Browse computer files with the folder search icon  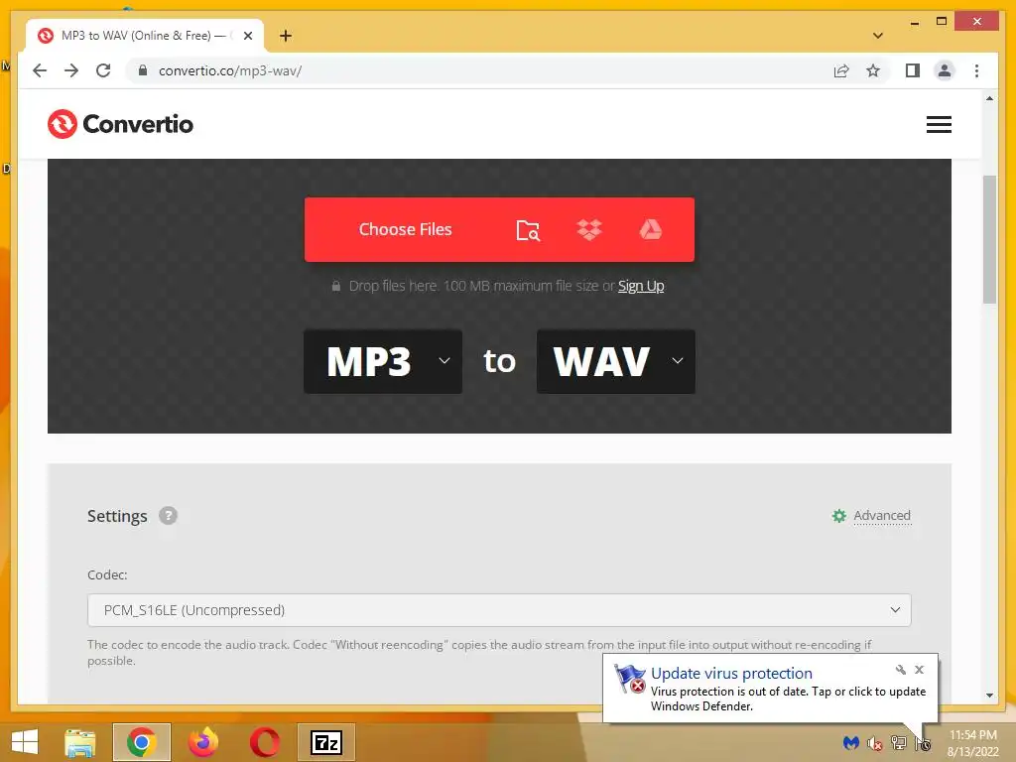pos(528,230)
